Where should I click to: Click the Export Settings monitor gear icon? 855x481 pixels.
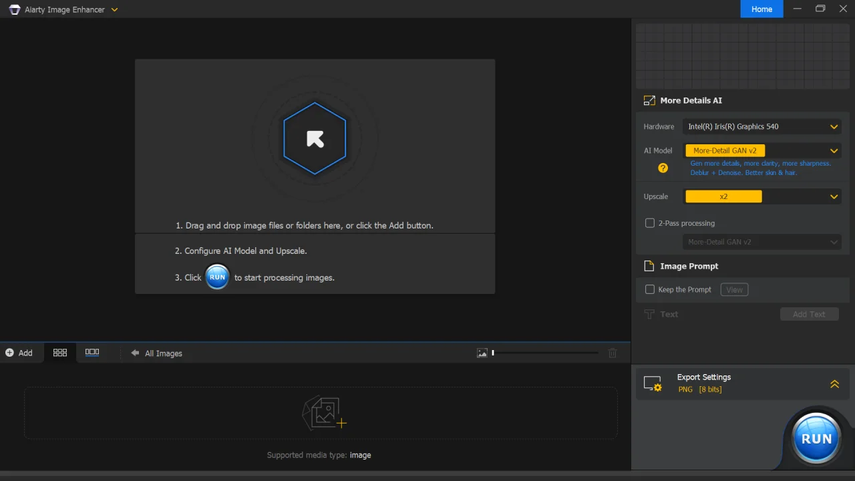(653, 383)
